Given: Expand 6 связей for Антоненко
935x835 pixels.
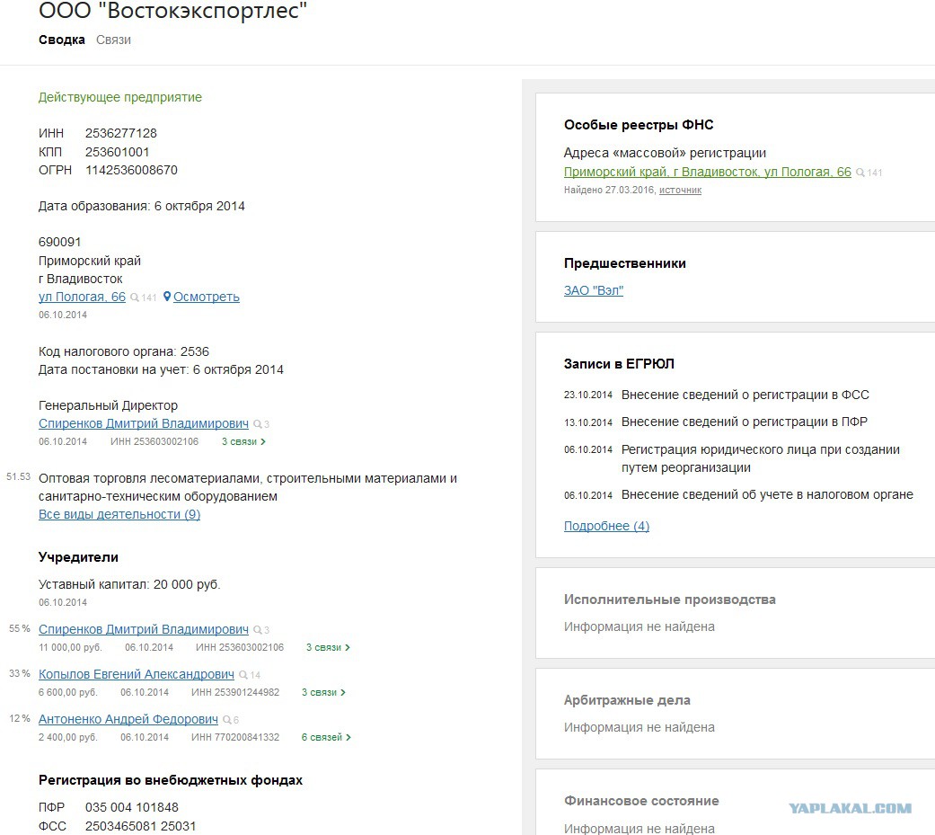Looking at the screenshot, I should click(326, 737).
